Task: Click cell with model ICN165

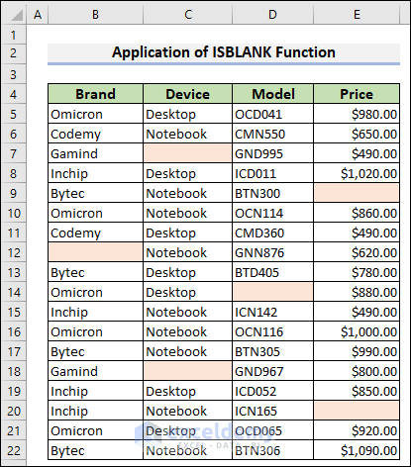Action: click(272, 411)
